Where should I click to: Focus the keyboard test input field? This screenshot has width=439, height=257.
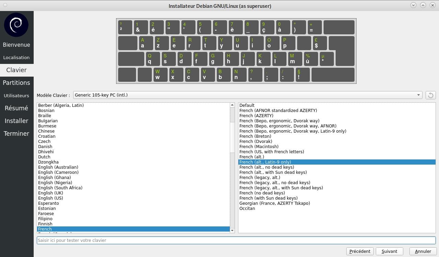(x=236, y=240)
